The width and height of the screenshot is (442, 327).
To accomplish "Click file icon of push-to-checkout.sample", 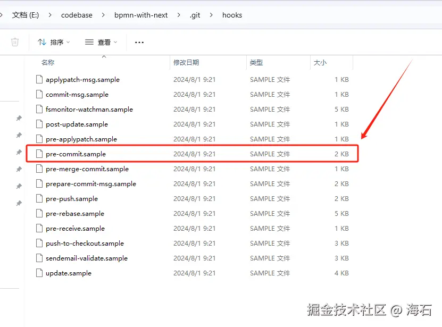I will pyautogui.click(x=39, y=244).
